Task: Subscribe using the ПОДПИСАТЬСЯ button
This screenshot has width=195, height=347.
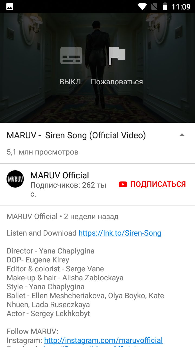Action: pyautogui.click(x=152, y=184)
